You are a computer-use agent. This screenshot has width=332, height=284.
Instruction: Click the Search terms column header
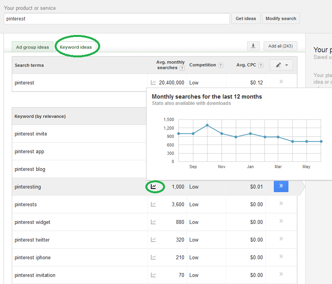click(x=29, y=65)
